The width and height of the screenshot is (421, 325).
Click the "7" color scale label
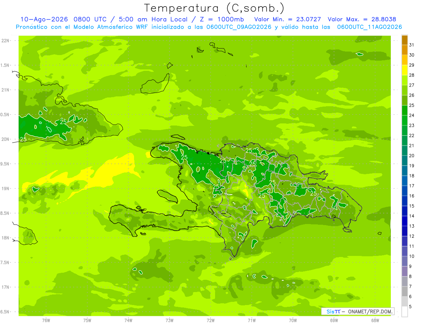410,287
